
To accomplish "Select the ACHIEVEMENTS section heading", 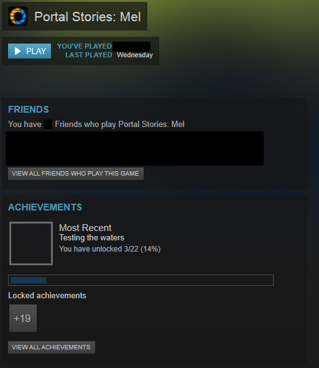I will 45,207.
